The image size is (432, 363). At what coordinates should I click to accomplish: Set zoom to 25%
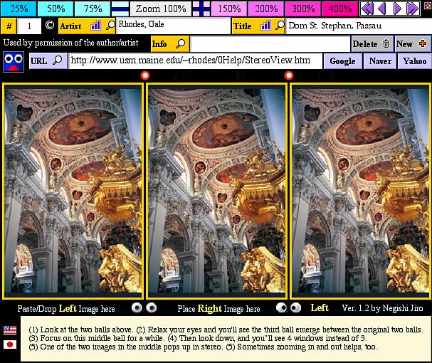[x=19, y=9]
